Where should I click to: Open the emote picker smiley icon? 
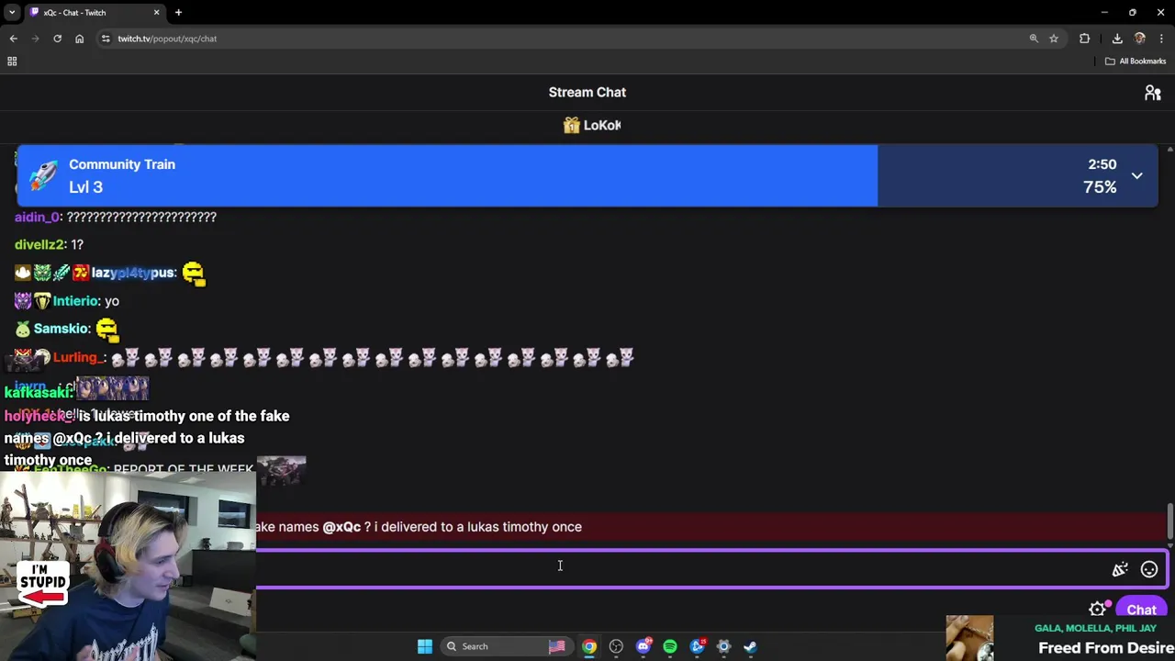(x=1148, y=569)
